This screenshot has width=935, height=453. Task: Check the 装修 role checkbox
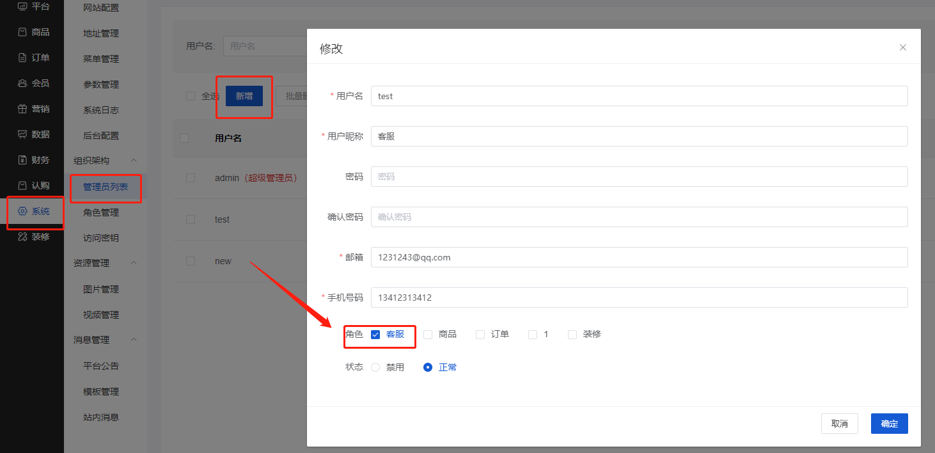(x=572, y=334)
